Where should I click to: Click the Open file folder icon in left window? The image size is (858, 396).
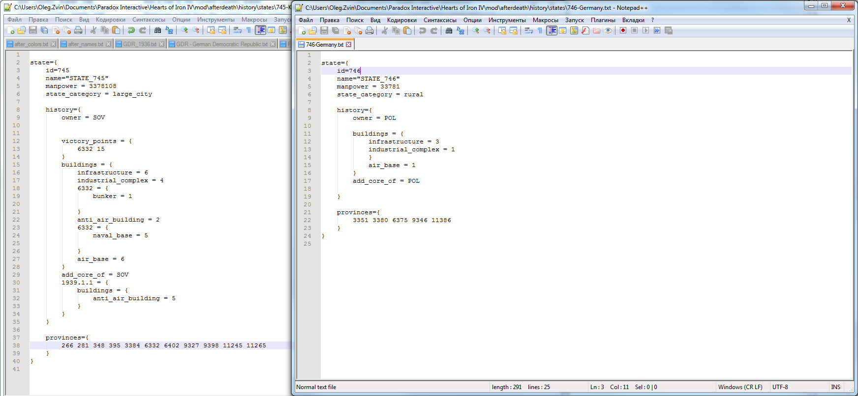point(21,30)
